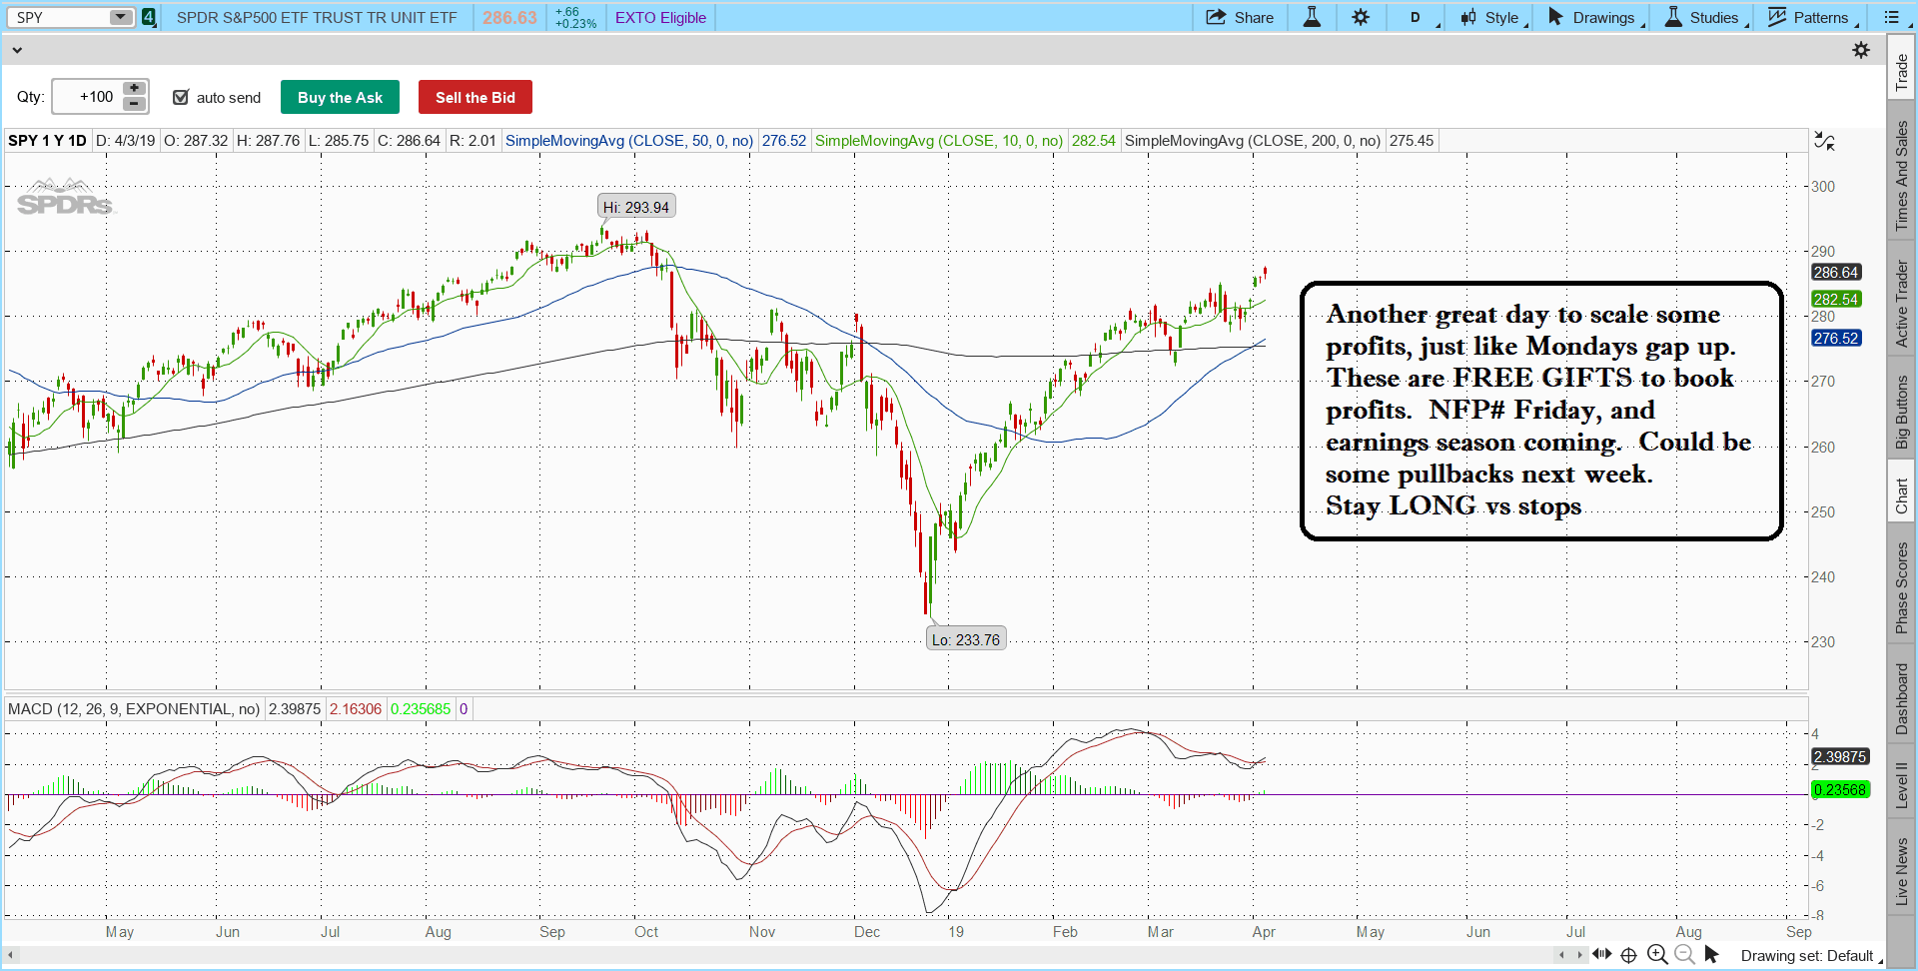Viewport: 1918px width, 971px height.
Task: Click the Share icon in top toolbar
Action: 1216,17
